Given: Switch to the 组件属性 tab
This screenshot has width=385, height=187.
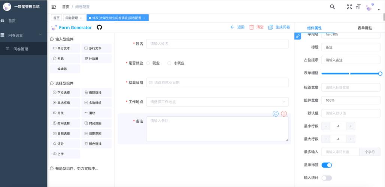Looking at the screenshot, I should [314, 28].
